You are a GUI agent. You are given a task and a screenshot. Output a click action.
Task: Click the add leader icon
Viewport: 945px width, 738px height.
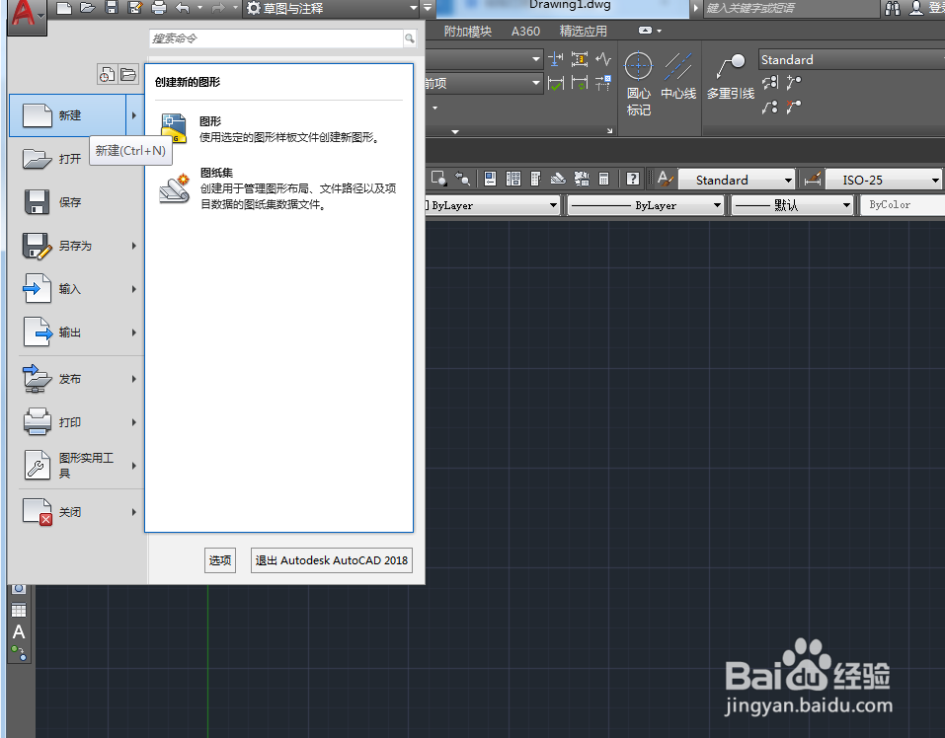click(x=794, y=83)
